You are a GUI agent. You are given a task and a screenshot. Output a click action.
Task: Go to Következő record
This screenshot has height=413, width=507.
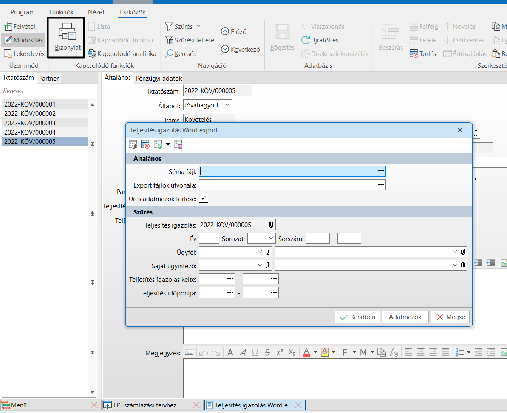[x=241, y=49]
